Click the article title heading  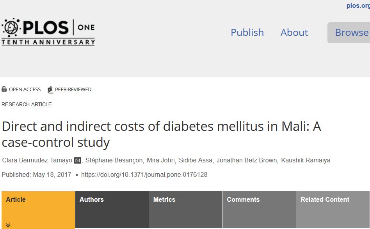[x=161, y=134]
